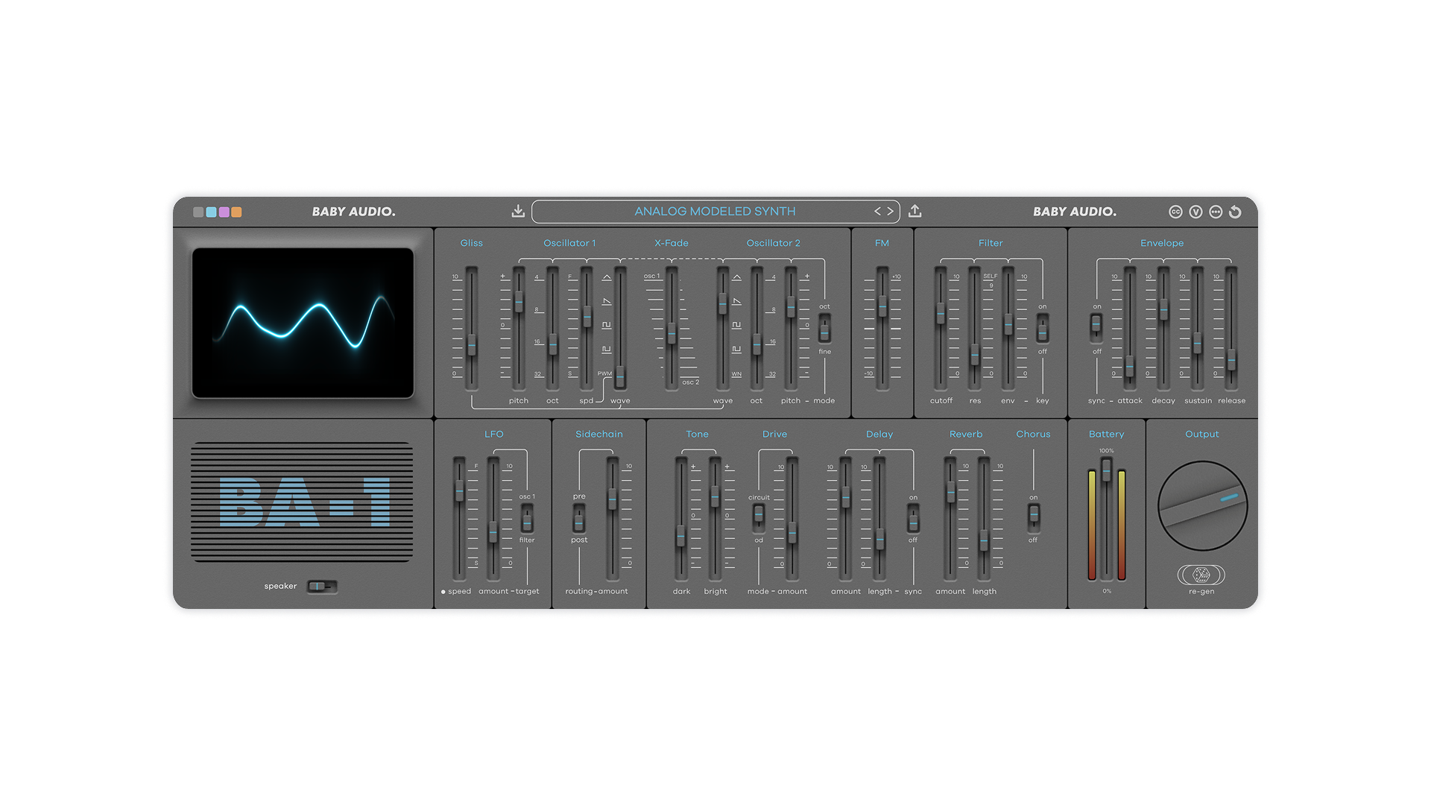Click the Output volume knob

click(1201, 505)
